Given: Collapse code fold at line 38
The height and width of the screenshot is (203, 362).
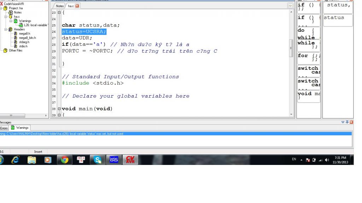Looking at the screenshot, I should [59, 109].
